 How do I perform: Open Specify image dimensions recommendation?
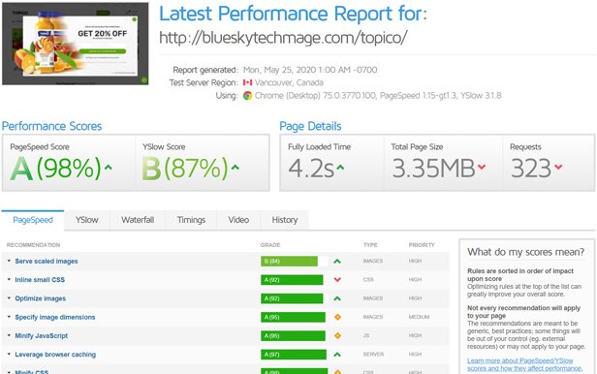[x=55, y=317]
